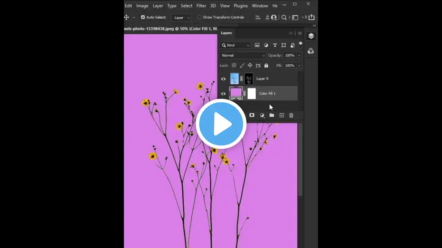Hide Layer 0 with eye icon

(x=223, y=79)
